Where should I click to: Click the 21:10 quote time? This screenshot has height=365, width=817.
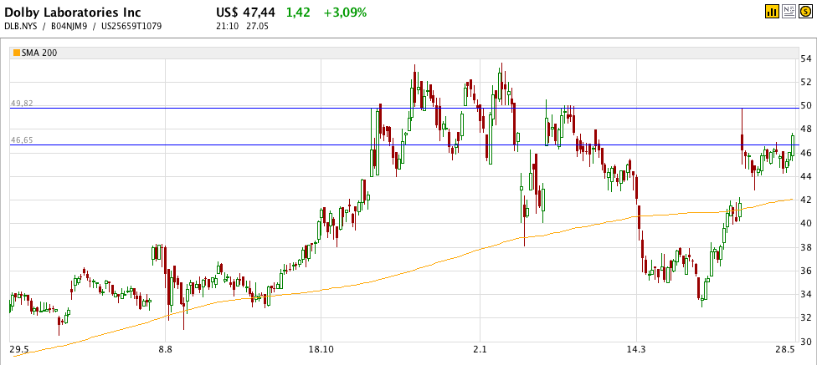coord(227,26)
